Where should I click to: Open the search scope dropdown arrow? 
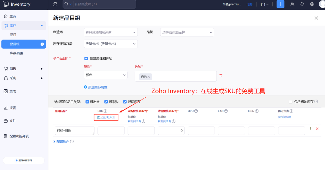tap(70, 4)
